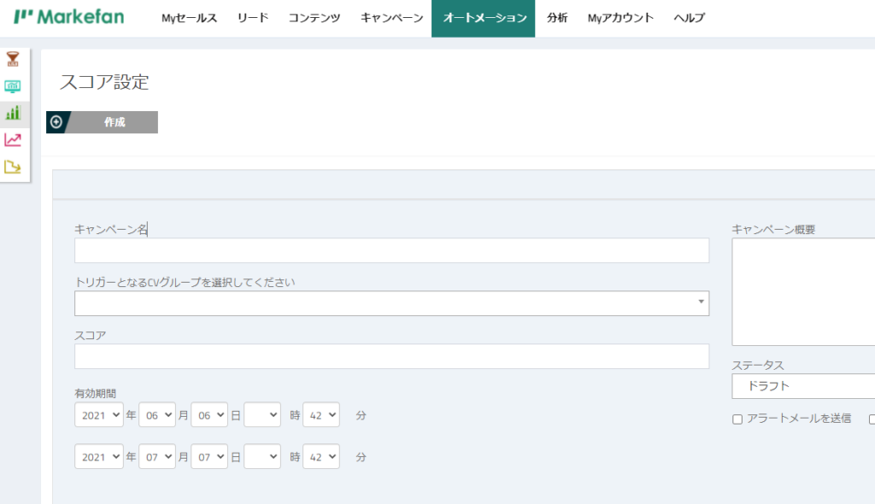Open the start day 06 dropdown
This screenshot has height=504, width=875.
coord(209,414)
